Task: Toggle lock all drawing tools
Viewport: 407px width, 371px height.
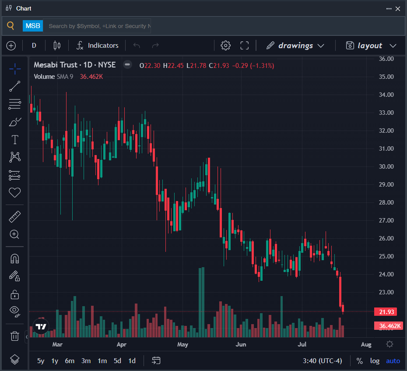Action: click(x=14, y=295)
